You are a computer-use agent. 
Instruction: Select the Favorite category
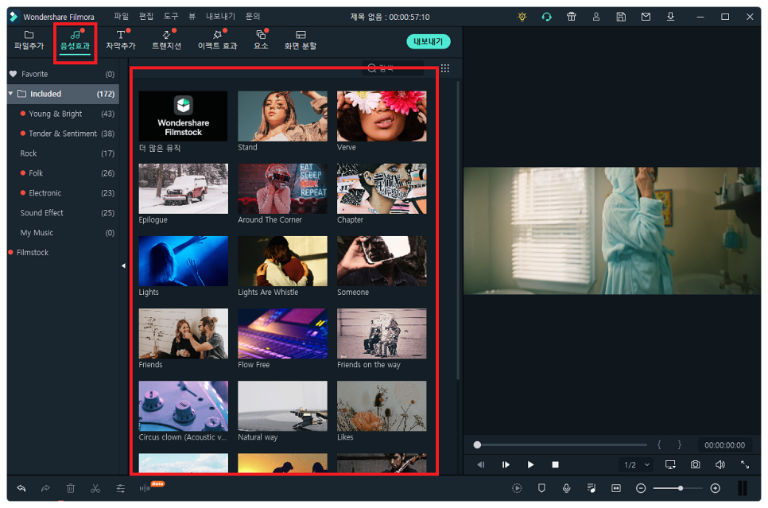[63, 74]
